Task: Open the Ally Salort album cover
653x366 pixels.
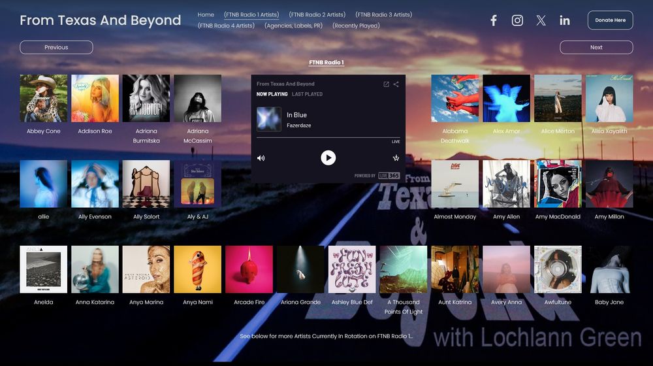Action: [x=146, y=184]
